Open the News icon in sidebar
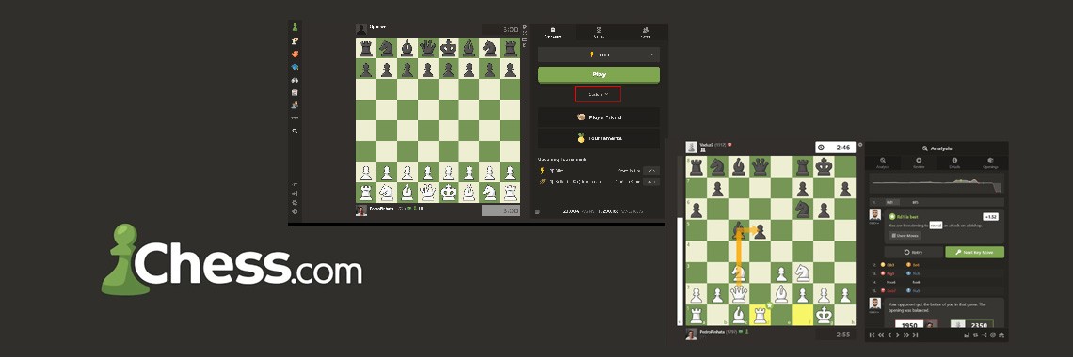This screenshot has width=1073, height=358. point(295,92)
